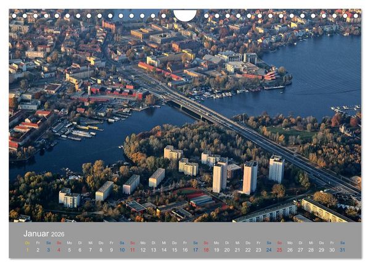Select day 8 in the calendar row
Screen dimensions: 370x267
point(101,250)
